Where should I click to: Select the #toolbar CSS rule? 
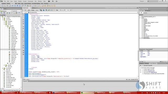pos(145,19)
